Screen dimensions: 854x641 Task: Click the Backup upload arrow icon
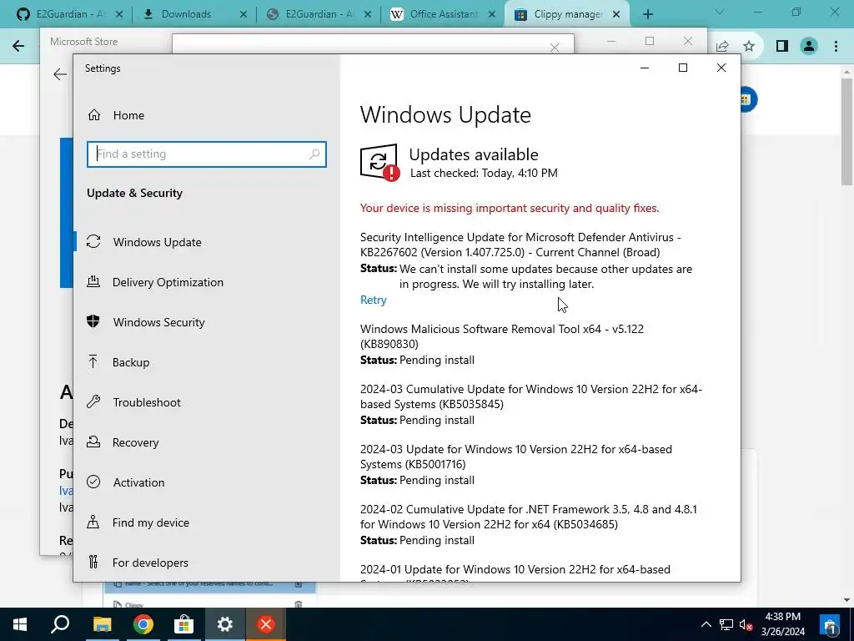pos(93,361)
